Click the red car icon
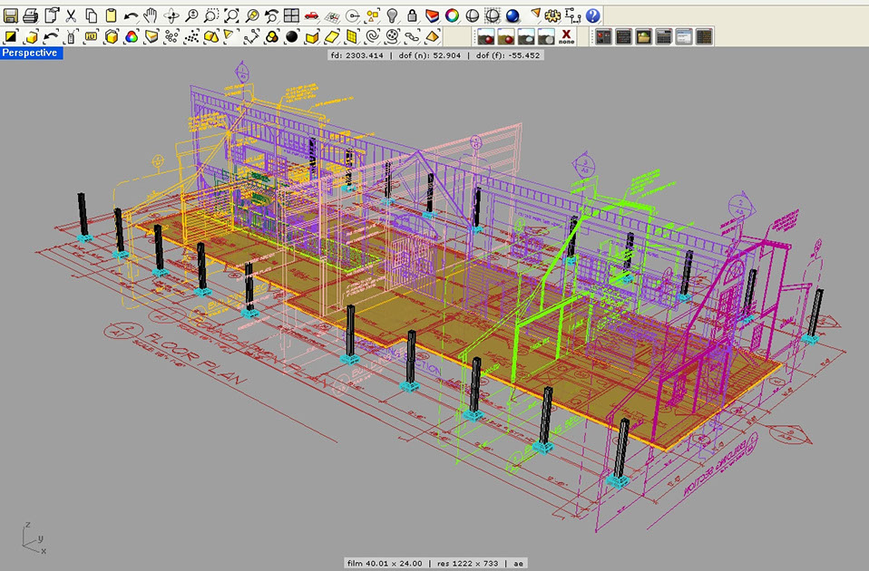This screenshot has width=869, height=571. point(311,15)
